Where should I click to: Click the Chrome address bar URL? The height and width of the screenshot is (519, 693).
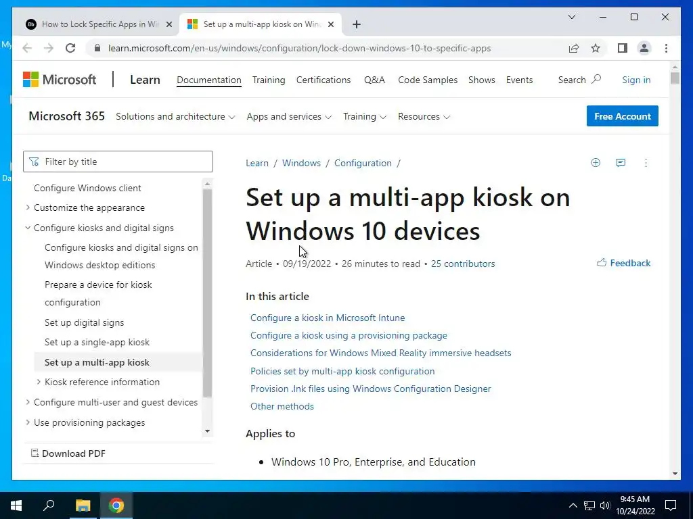299,48
